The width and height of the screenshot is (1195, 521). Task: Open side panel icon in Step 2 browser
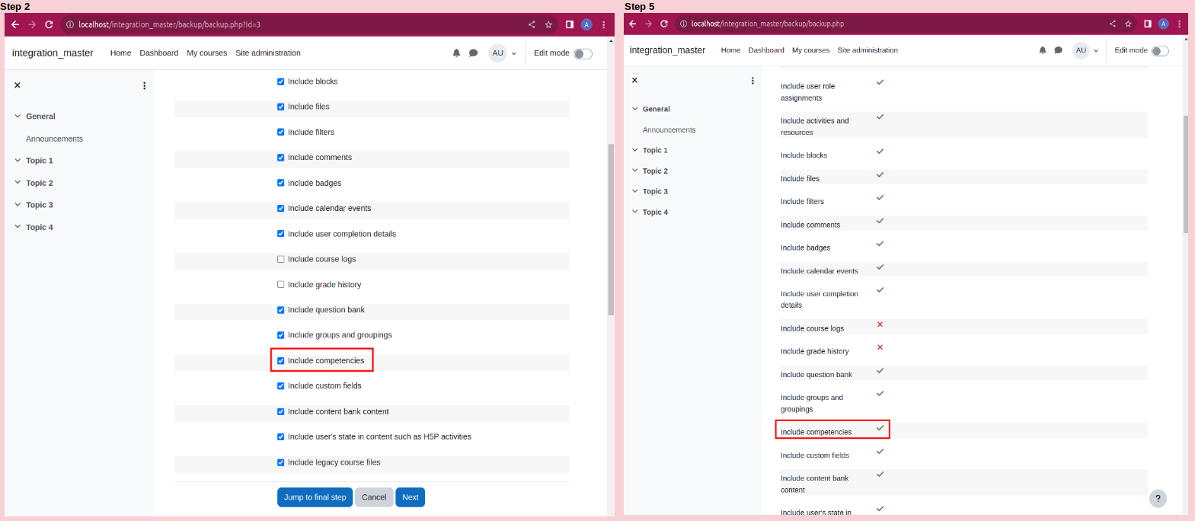click(x=570, y=24)
